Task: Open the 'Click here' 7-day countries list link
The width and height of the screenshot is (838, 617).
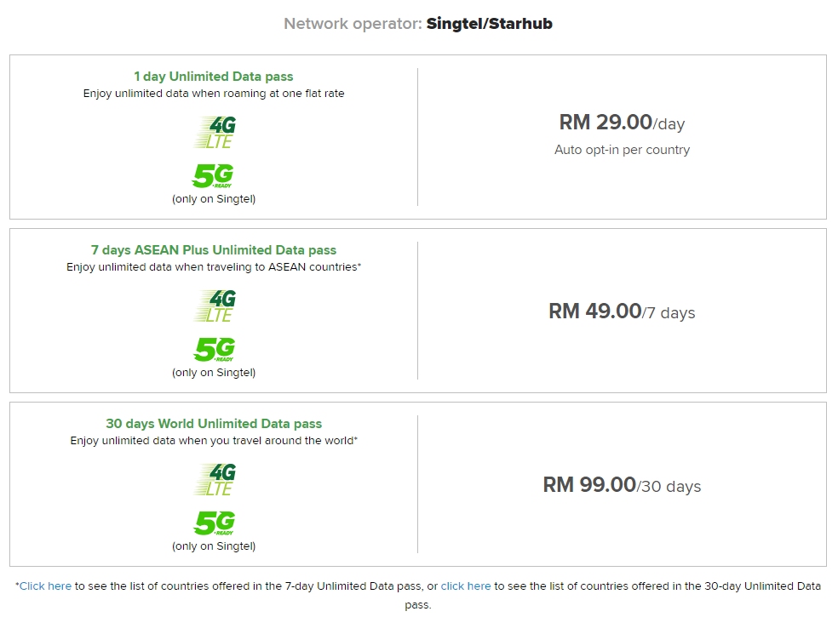Action: 45,586
